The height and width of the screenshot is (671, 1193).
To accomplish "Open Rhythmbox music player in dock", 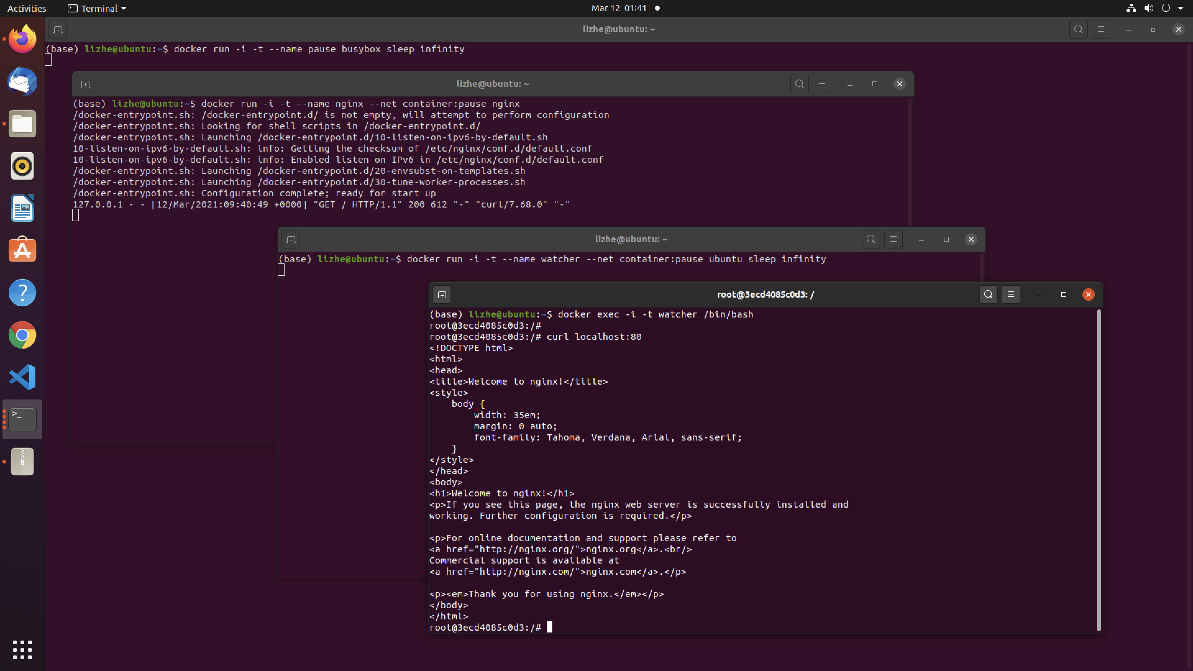I will click(x=22, y=166).
